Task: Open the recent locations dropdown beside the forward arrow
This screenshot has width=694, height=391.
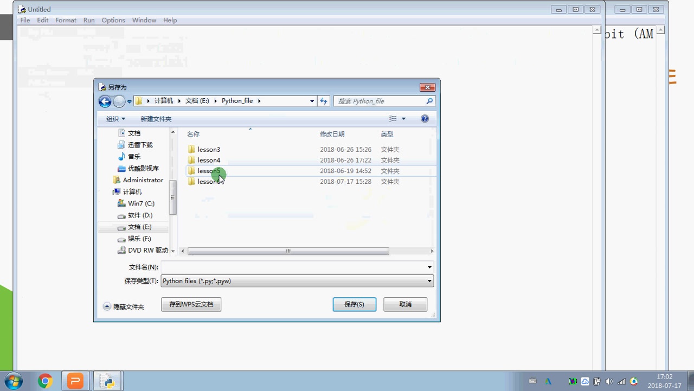Action: (x=129, y=101)
